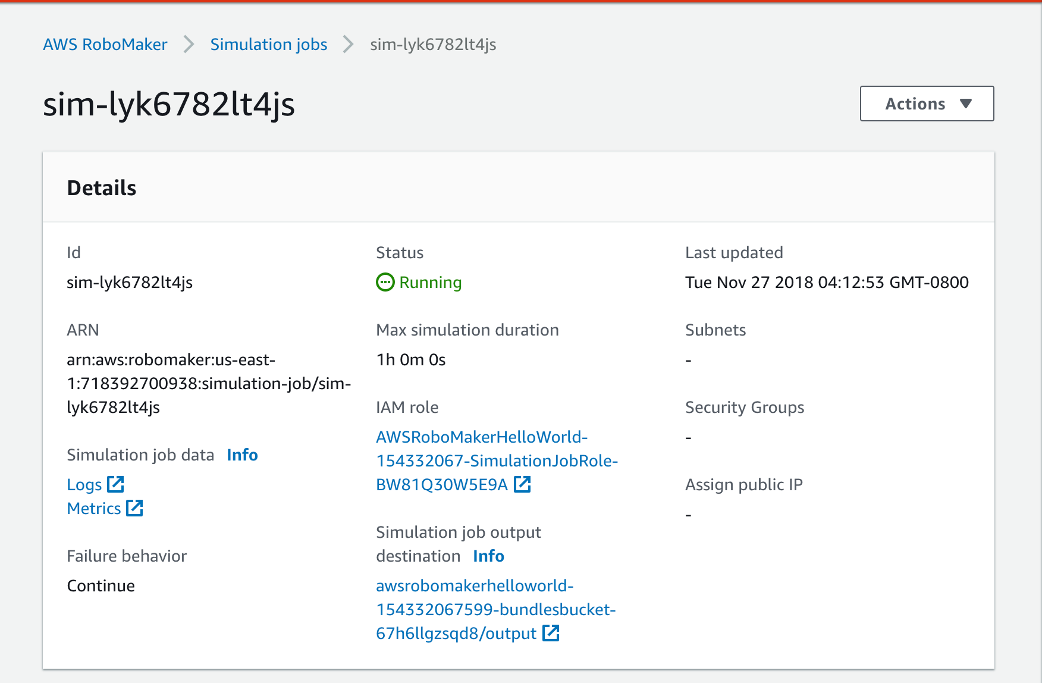Click the Status label
Screen dimensions: 1042x683
(x=400, y=253)
